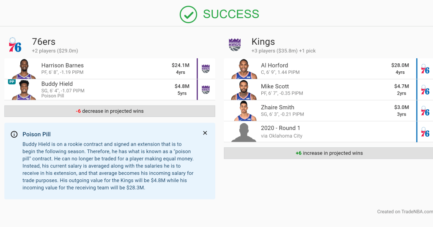Click the Kings team logo in header
The height and width of the screenshot is (227, 433).
tap(235, 45)
